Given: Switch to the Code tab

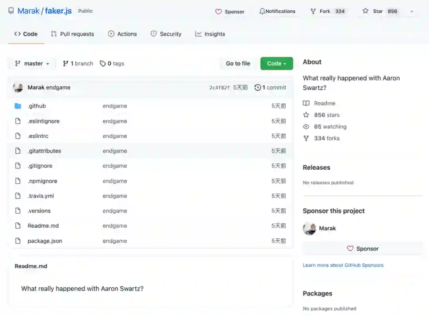Looking at the screenshot, I should [26, 34].
